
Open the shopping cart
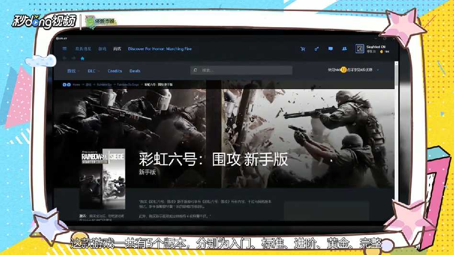(x=303, y=49)
